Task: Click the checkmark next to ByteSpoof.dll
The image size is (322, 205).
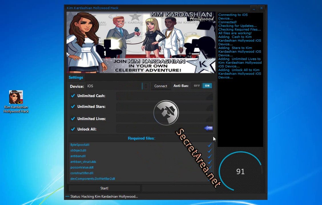Action: point(210,145)
